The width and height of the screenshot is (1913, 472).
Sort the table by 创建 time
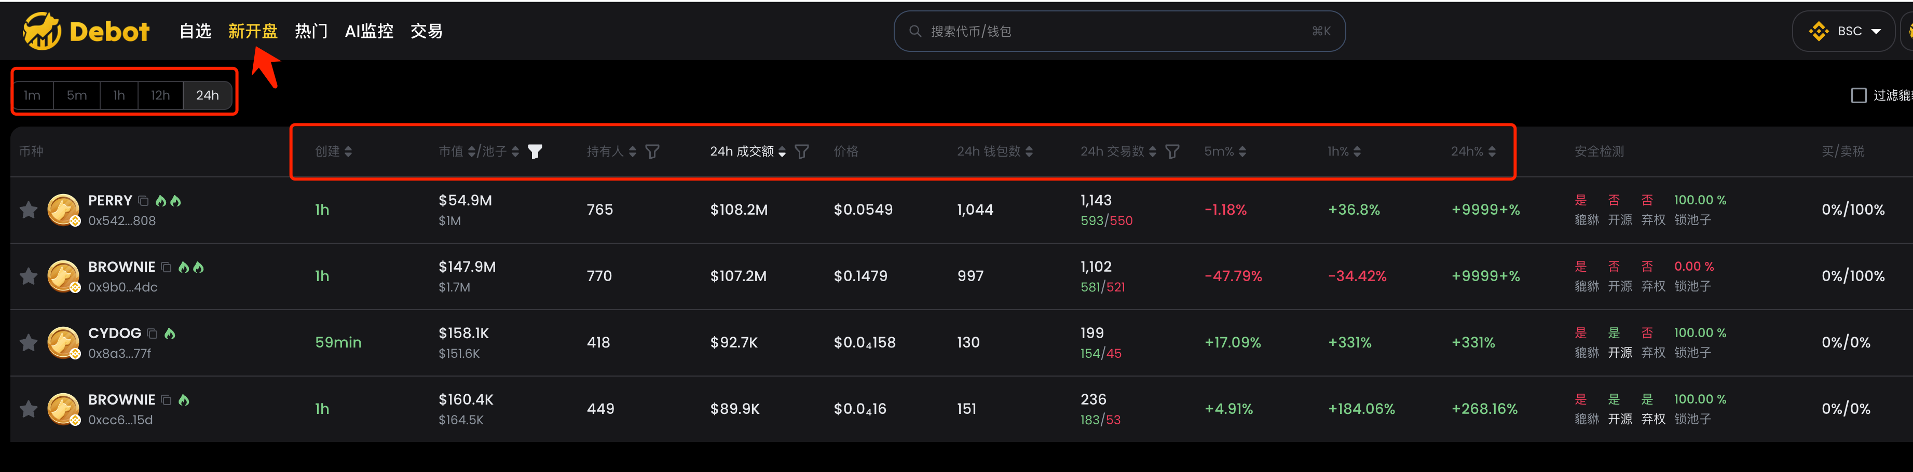pyautogui.click(x=333, y=151)
